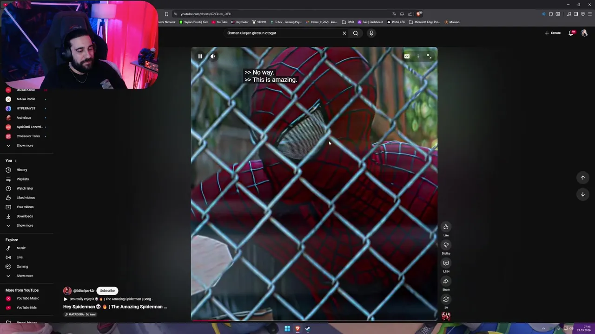Open the You section chevron
This screenshot has width=595, height=334.
point(15,161)
